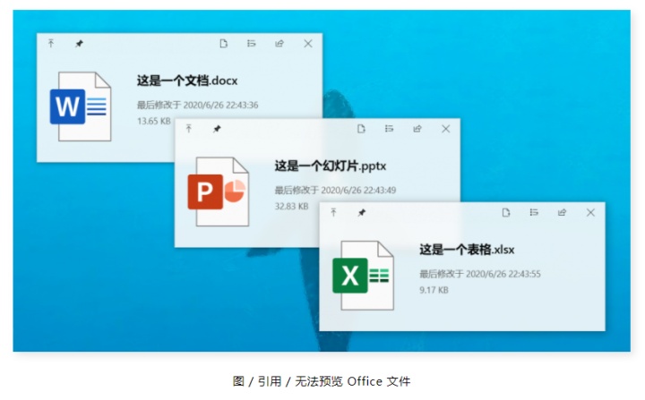Image resolution: width=645 pixels, height=400 pixels.
Task: Select the filename 这是一个表格.xlsx
Action: (x=467, y=250)
